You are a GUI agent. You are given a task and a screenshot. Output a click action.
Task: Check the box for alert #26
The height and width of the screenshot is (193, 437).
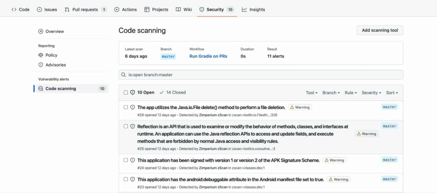point(126,107)
